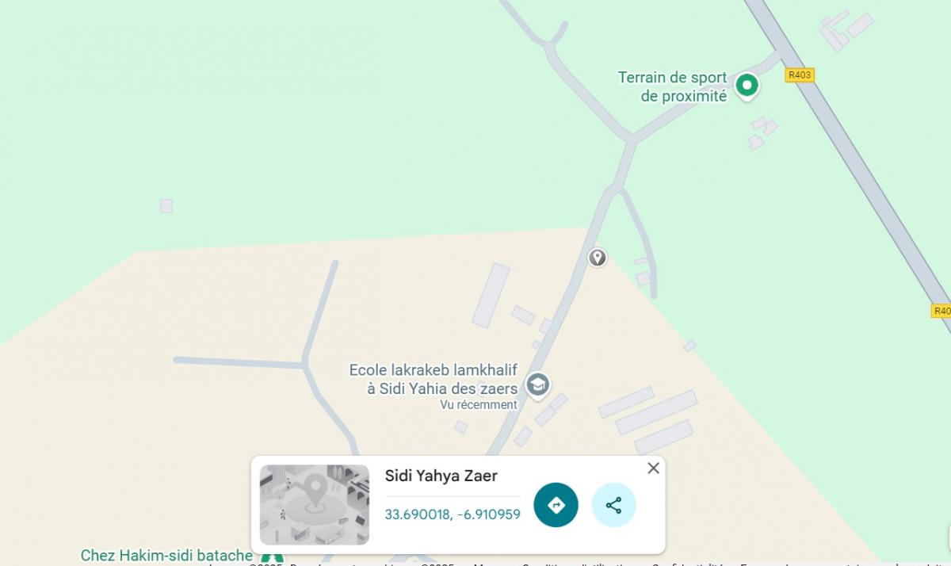
Task: Click the R403 road shield badge
Action: pos(800,75)
